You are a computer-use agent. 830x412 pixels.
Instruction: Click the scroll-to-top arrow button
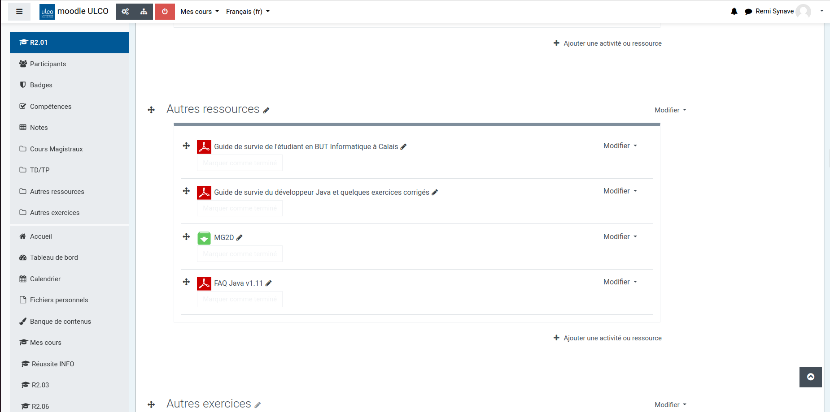click(x=810, y=377)
